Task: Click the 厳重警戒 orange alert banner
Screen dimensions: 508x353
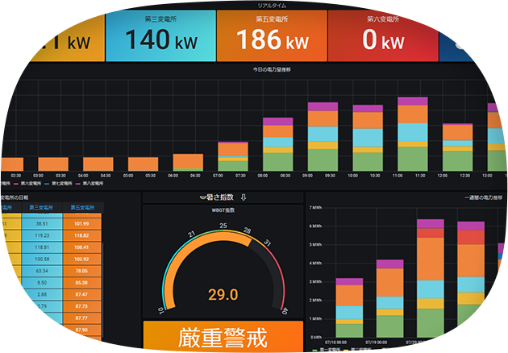Action: [223, 336]
